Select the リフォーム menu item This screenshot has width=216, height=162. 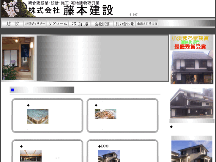pyautogui.click(x=57, y=23)
